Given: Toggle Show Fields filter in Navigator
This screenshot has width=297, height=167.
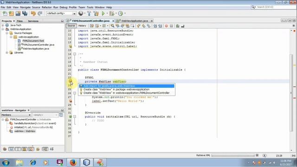Looking at the screenshot, I should [x=11, y=149].
